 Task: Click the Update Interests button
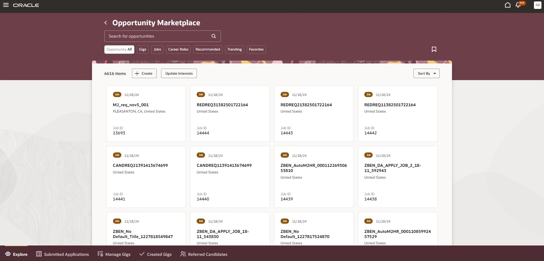(x=179, y=74)
